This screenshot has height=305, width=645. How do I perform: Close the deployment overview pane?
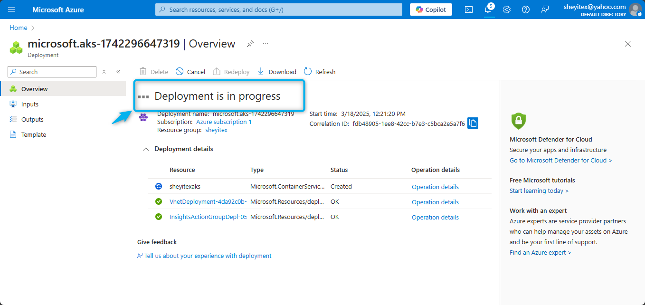coord(628,44)
